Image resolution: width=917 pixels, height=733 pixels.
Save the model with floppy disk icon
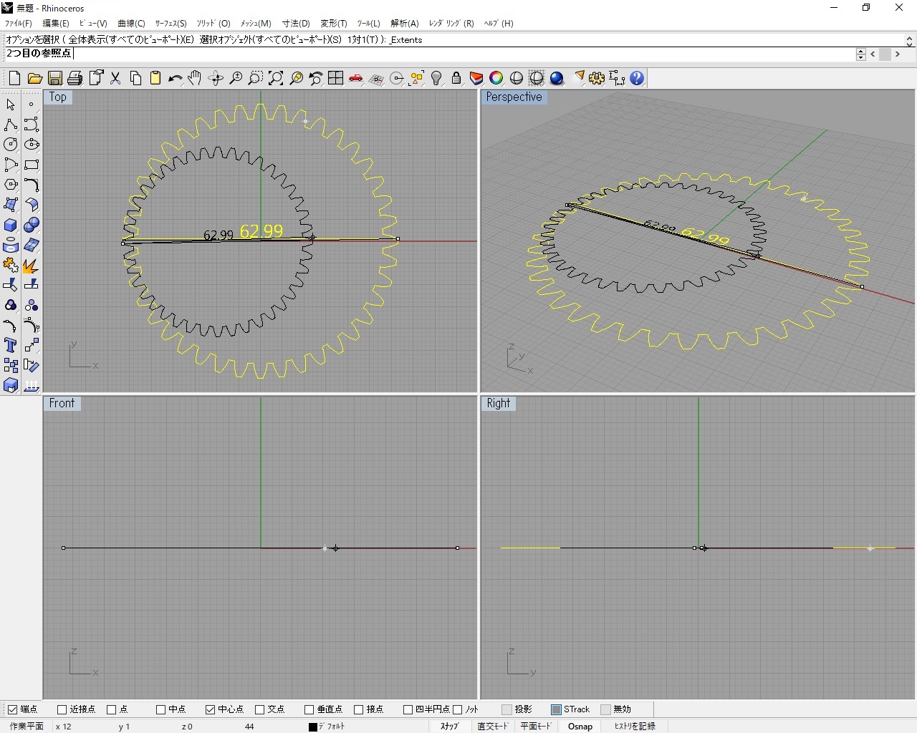(54, 78)
